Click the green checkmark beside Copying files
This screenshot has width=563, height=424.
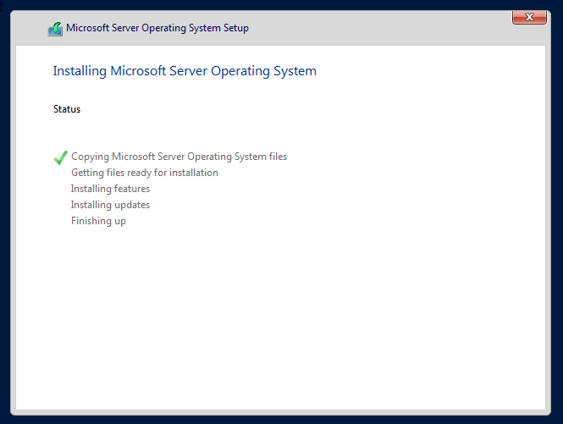[x=60, y=157]
